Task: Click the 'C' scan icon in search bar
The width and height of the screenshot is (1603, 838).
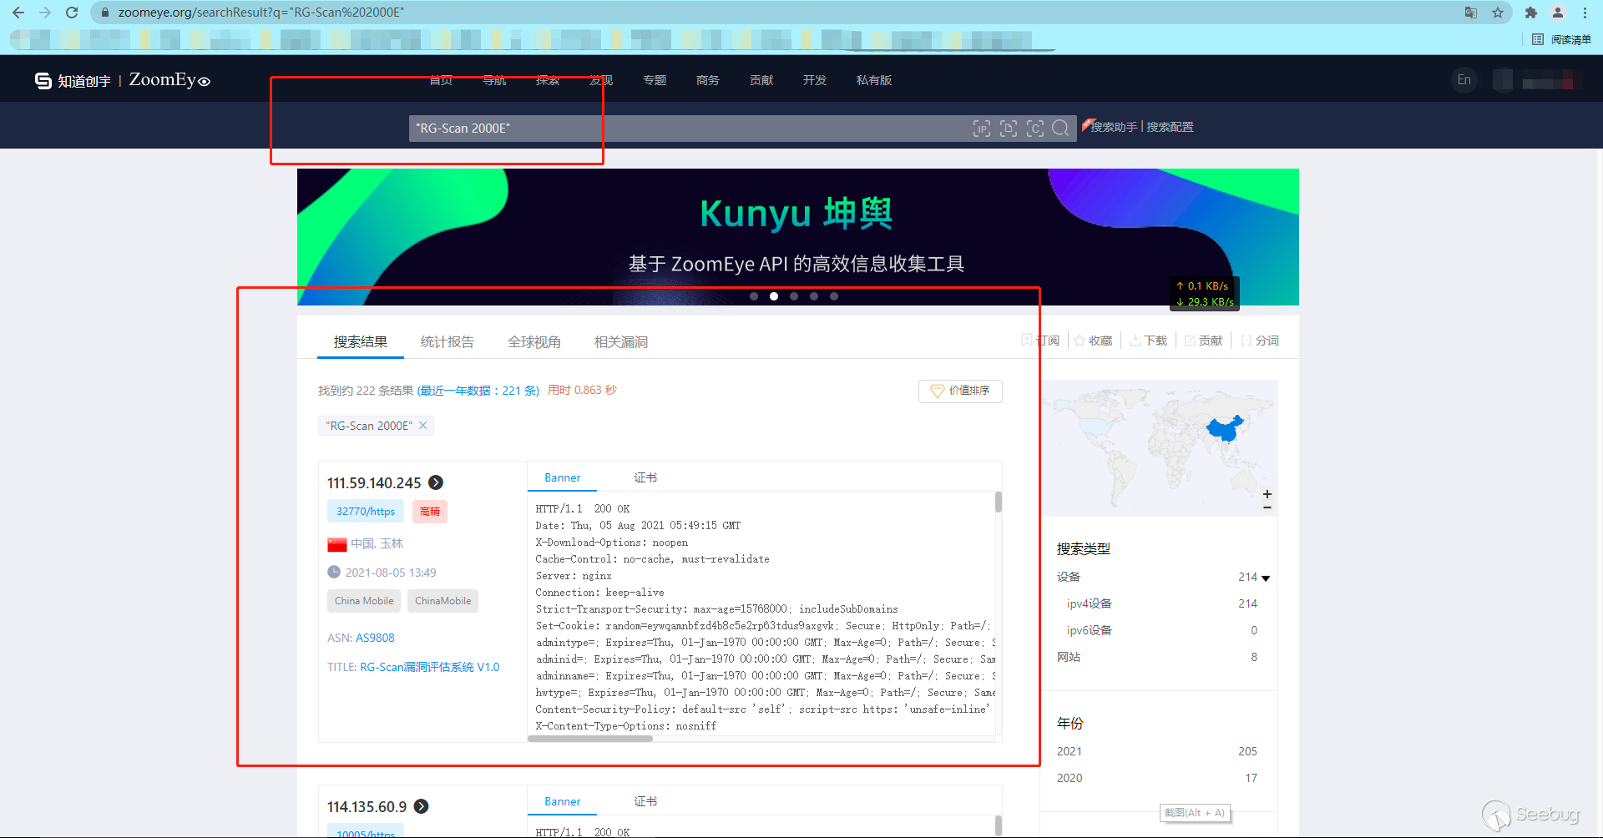Action: (x=1035, y=129)
